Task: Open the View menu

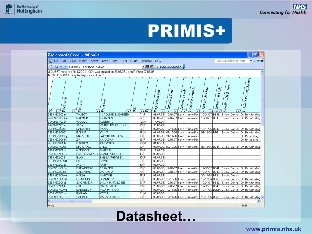Action: (x=73, y=61)
